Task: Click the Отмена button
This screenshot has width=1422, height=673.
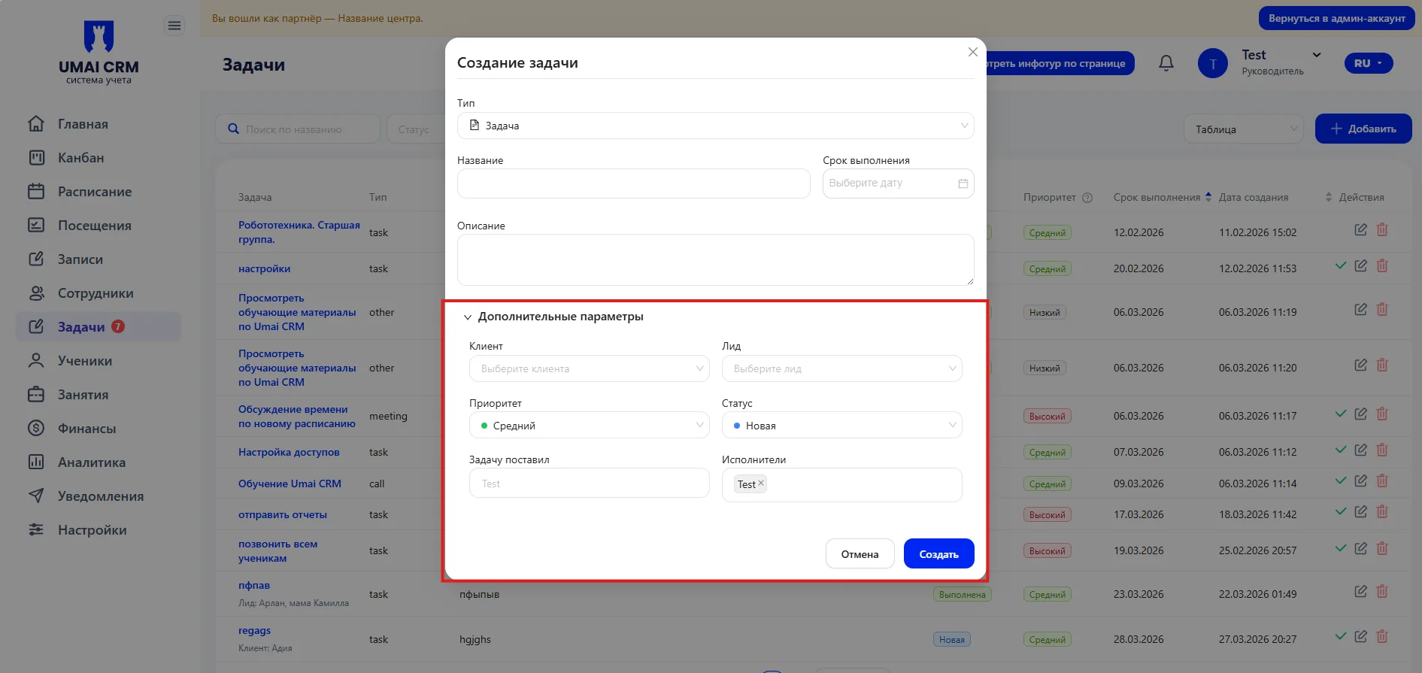Action: [860, 553]
